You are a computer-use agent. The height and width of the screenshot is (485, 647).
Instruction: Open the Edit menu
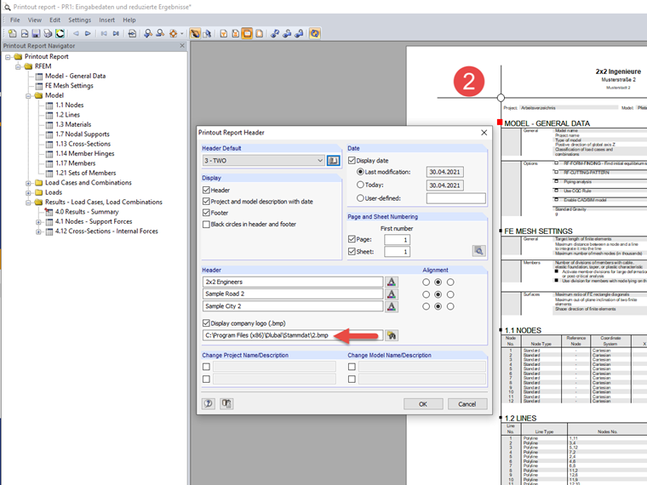(54, 20)
